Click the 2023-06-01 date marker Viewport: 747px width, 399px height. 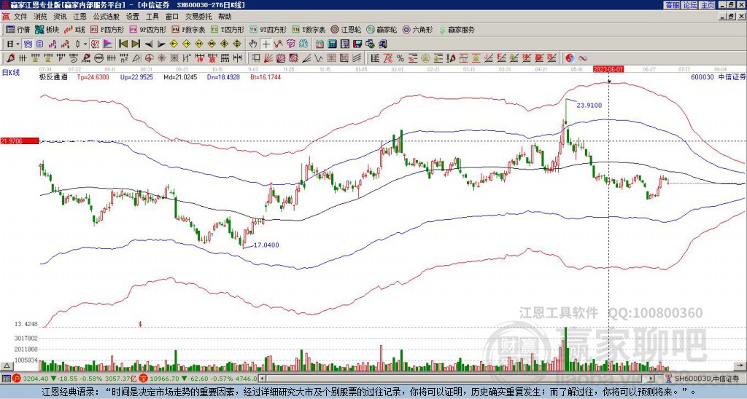click(608, 69)
